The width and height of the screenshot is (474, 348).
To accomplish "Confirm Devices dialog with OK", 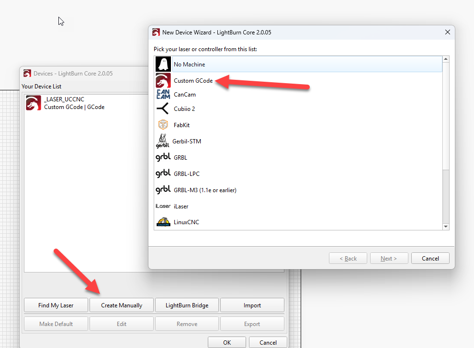I will point(227,342).
